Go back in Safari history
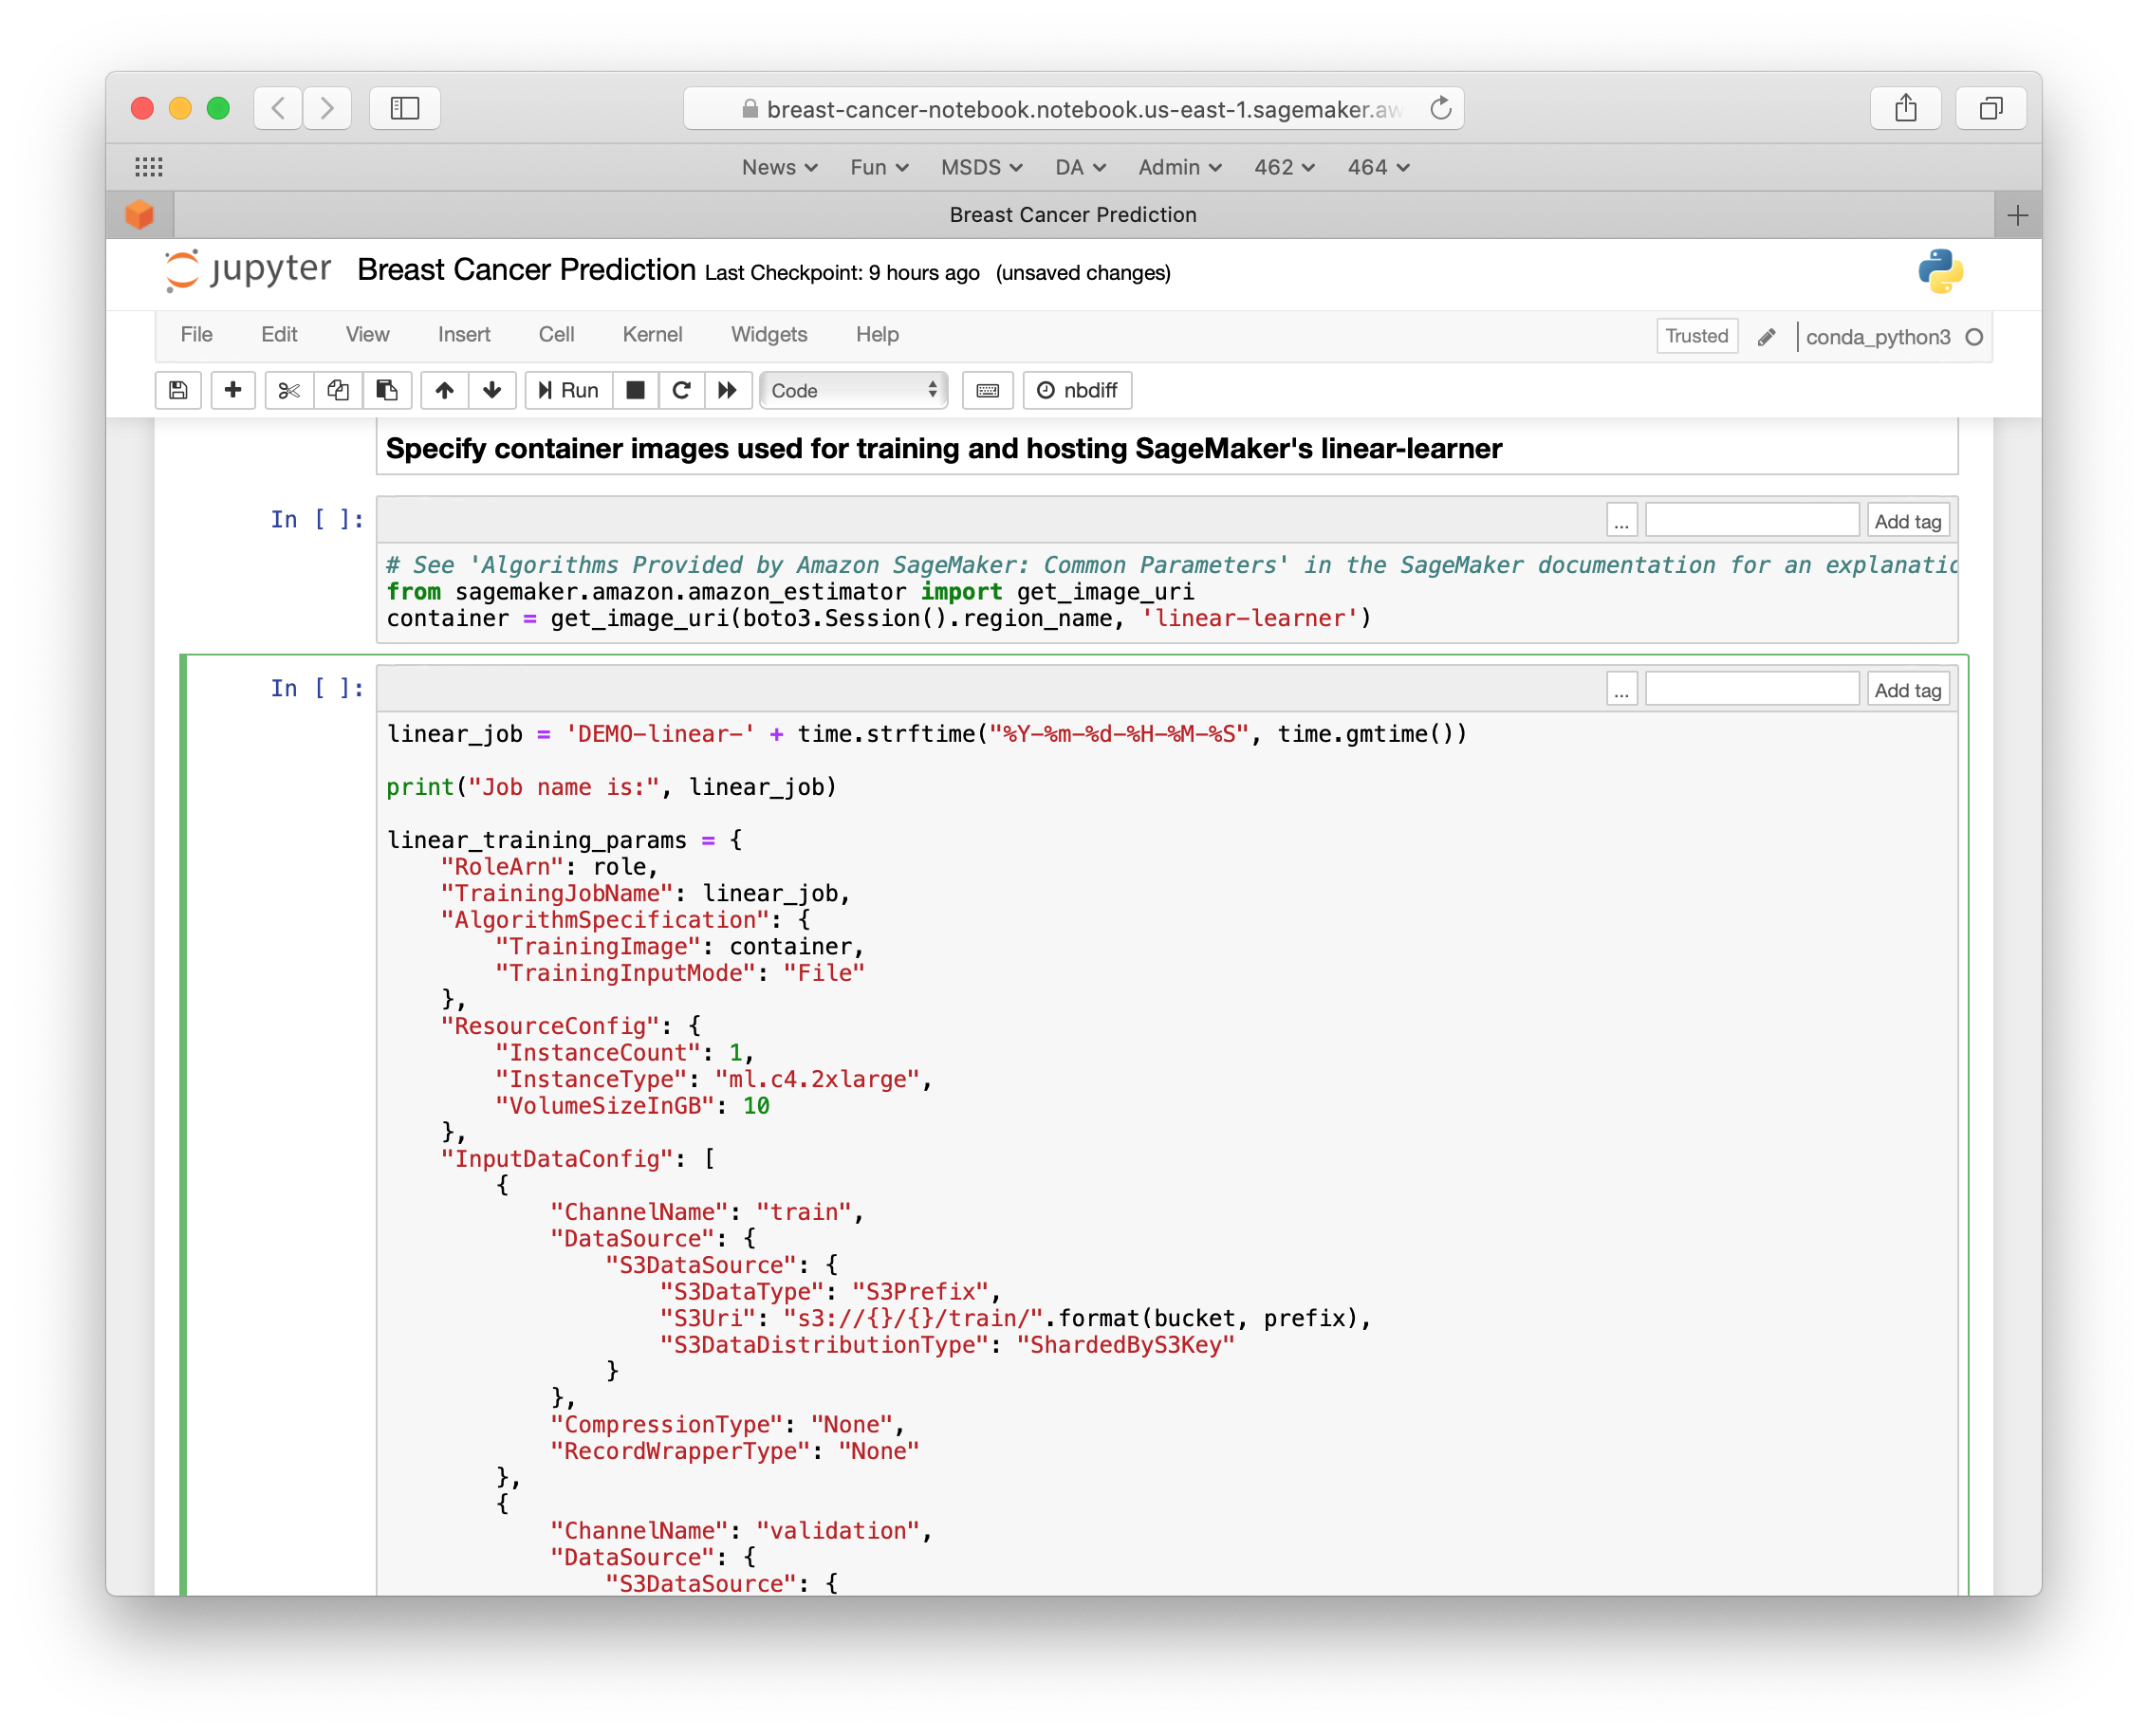The image size is (2148, 1736). tap(279, 108)
